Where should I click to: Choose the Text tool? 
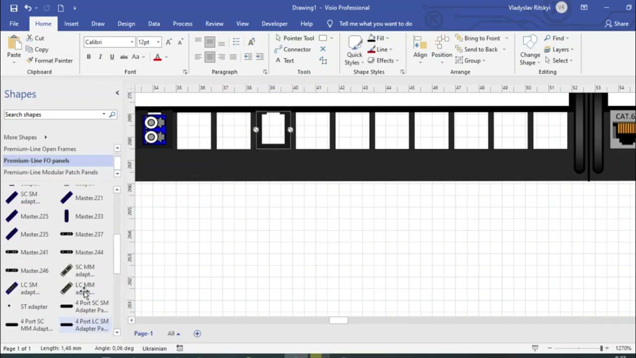(x=285, y=60)
